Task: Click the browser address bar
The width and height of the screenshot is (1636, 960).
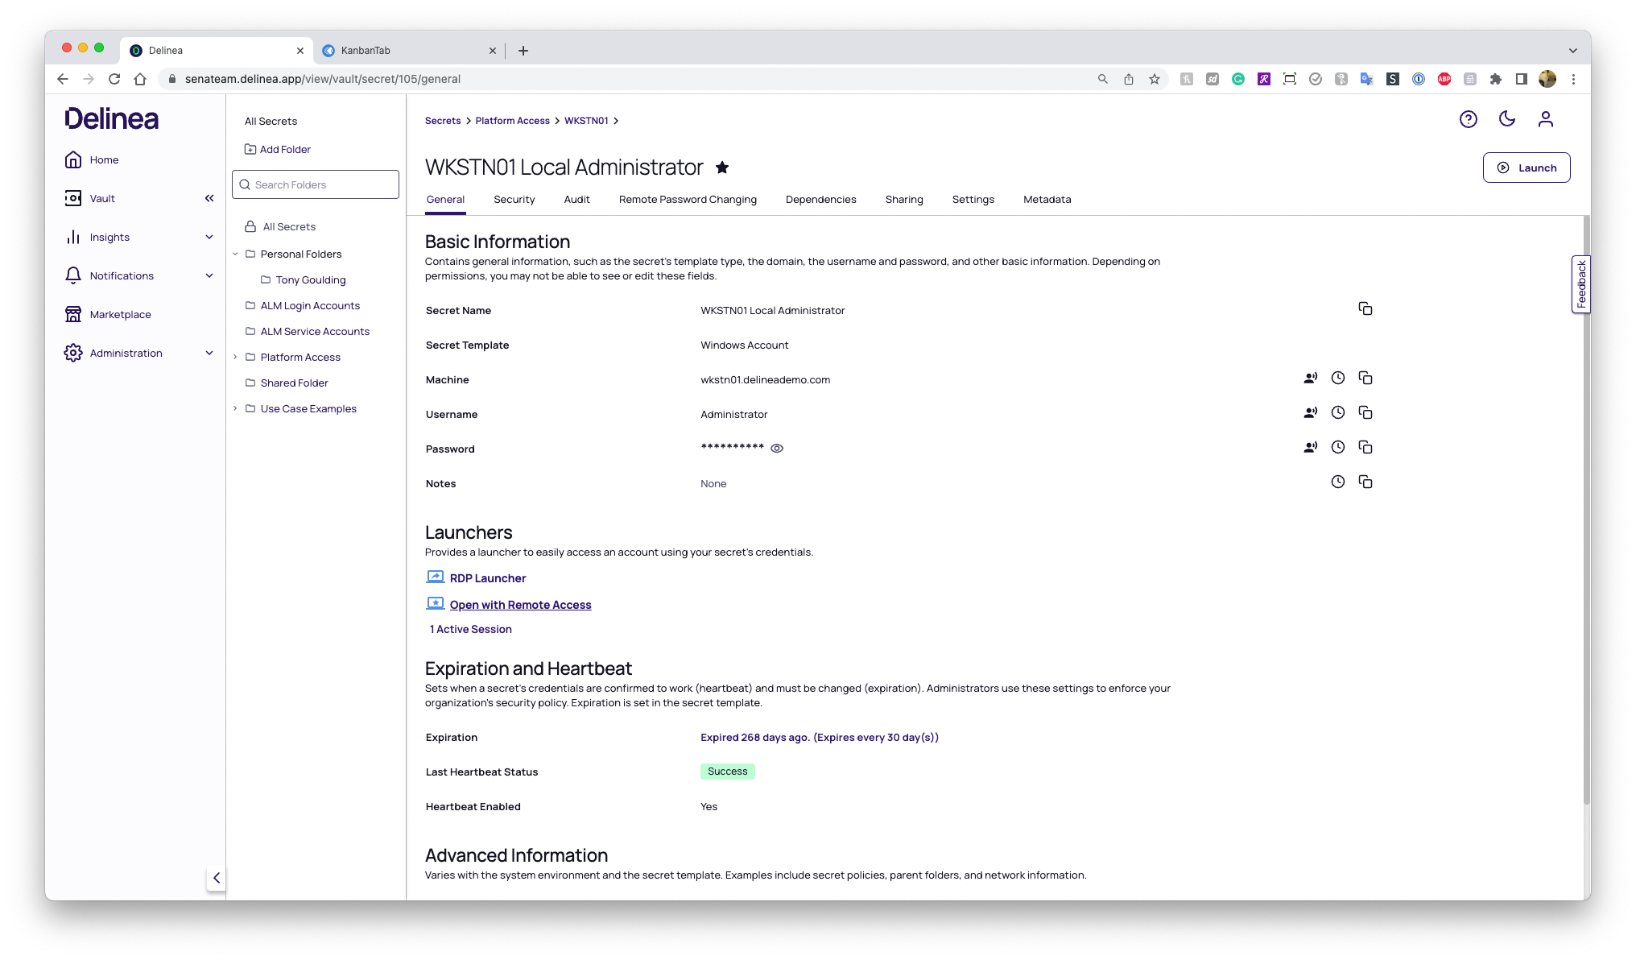Action: point(628,79)
